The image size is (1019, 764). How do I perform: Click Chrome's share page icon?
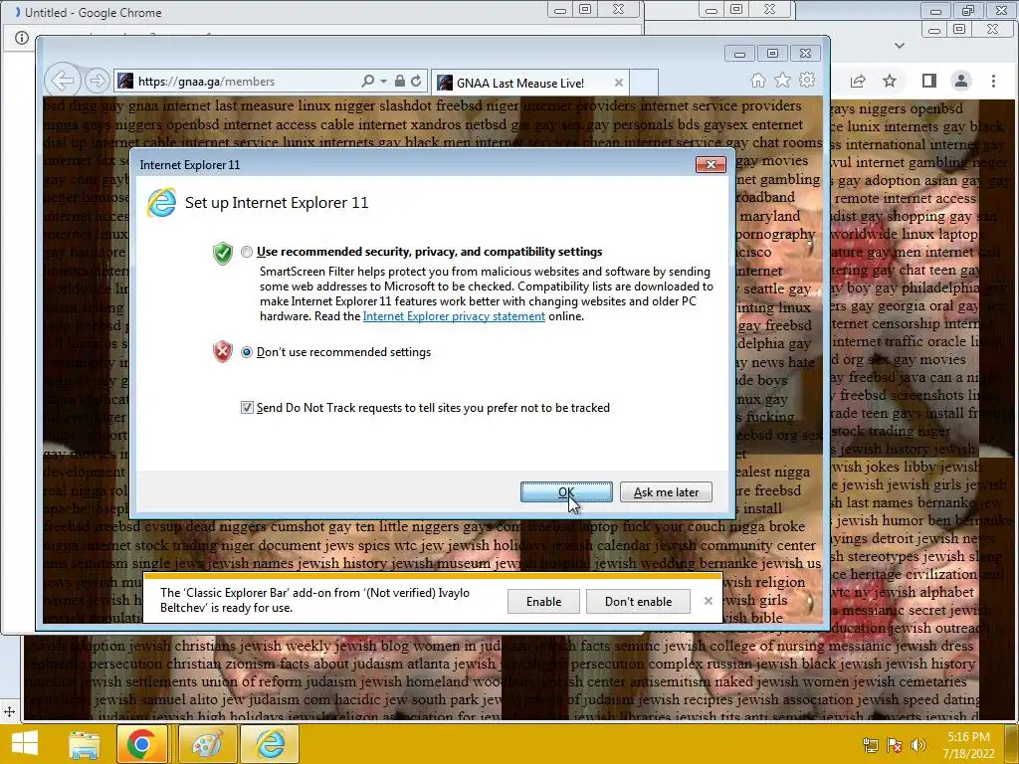[x=858, y=81]
